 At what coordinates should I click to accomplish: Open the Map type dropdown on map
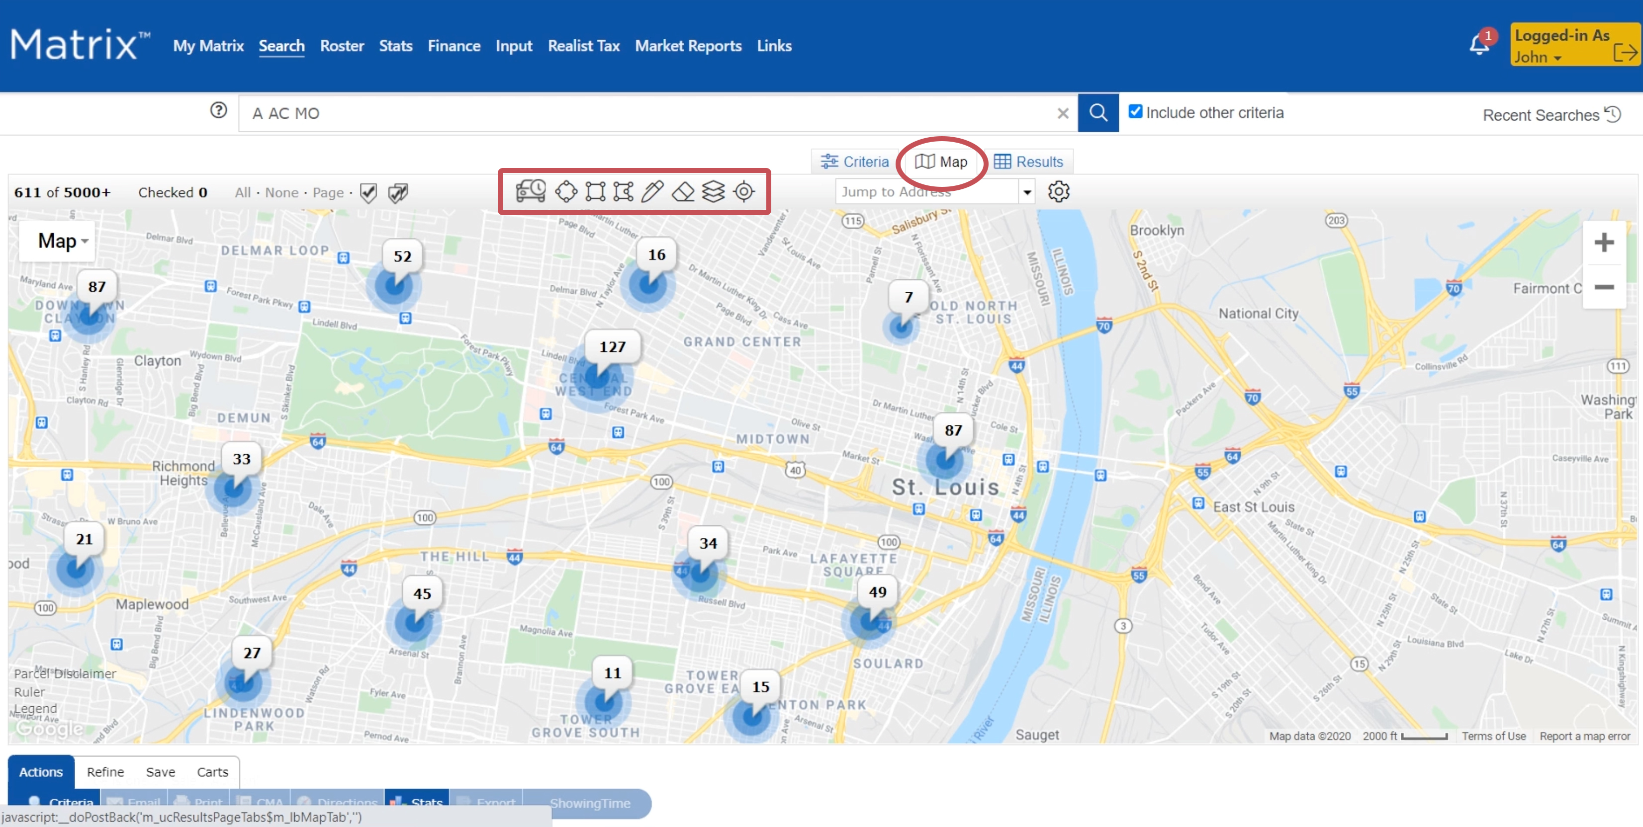point(62,241)
